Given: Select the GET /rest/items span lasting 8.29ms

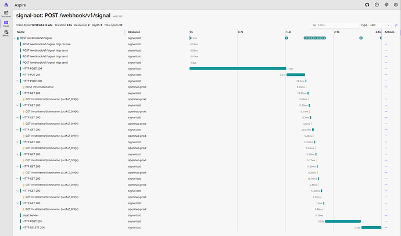Looking at the screenshot, I should (x=52, y=173).
